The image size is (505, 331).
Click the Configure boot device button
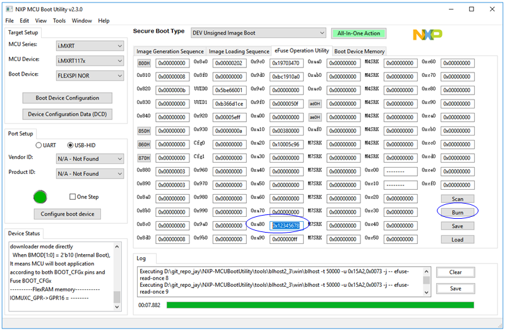click(68, 214)
